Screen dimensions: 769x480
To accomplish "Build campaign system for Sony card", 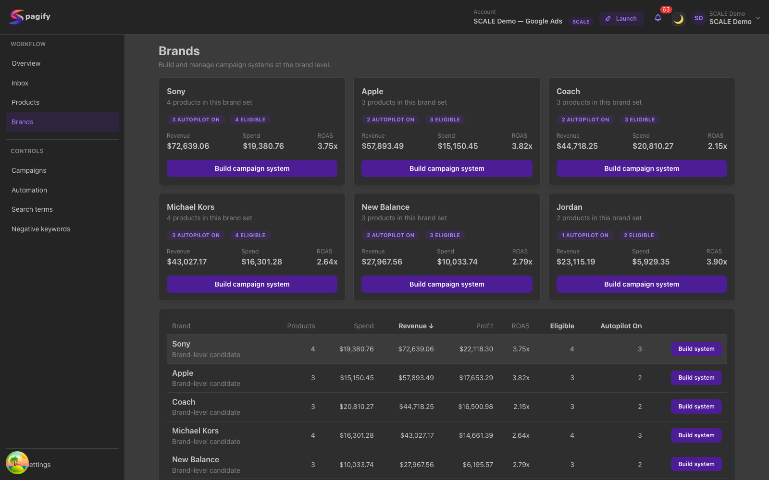I will (252, 168).
